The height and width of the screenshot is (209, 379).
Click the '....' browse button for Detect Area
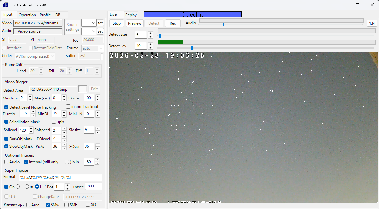pos(83,89)
